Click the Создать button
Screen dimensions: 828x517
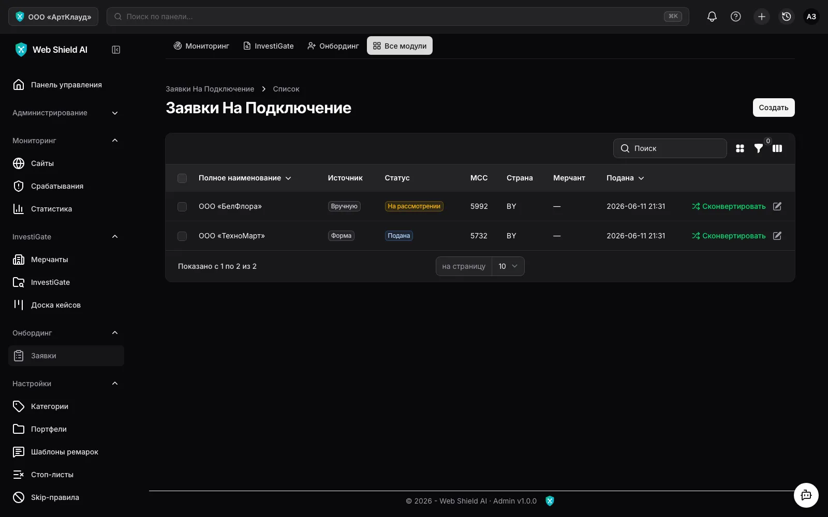[774, 108]
